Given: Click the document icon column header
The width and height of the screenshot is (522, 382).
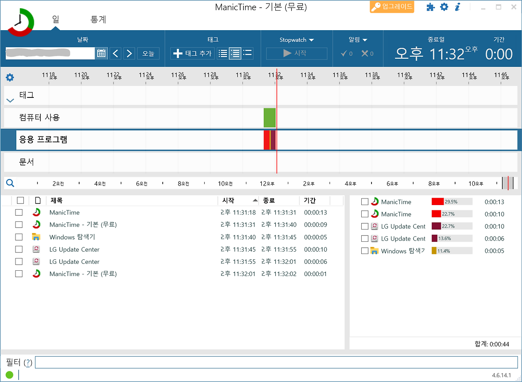Looking at the screenshot, I should click(x=38, y=200).
